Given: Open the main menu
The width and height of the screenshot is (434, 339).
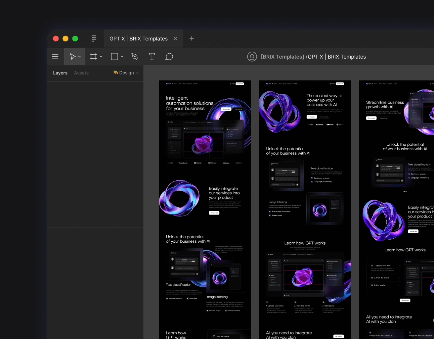Looking at the screenshot, I should (x=55, y=56).
